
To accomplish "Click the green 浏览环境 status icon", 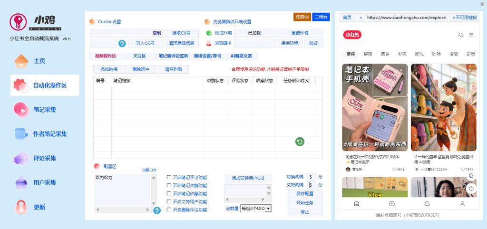I will point(209,33).
